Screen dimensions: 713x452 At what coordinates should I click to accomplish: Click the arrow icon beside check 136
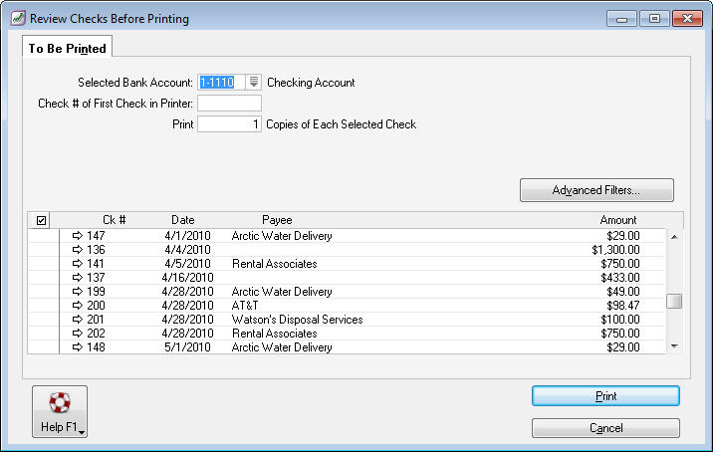coord(78,250)
